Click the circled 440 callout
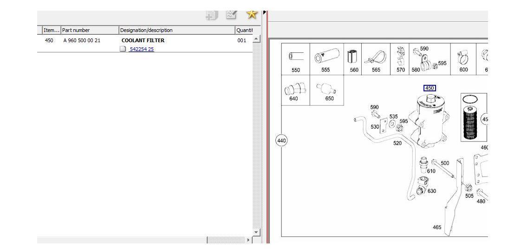The image size is (521, 249). [x=281, y=140]
